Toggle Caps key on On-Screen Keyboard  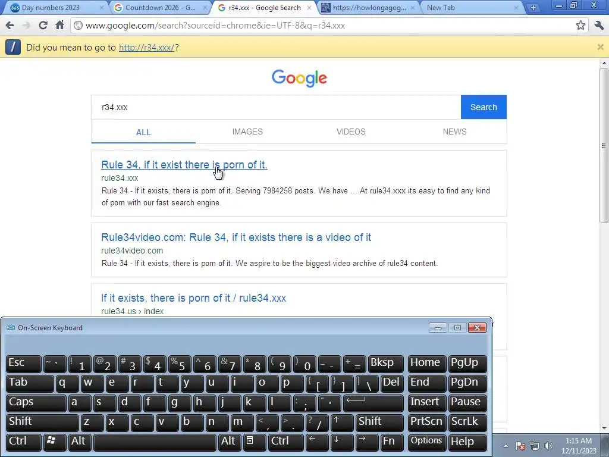pos(36,403)
